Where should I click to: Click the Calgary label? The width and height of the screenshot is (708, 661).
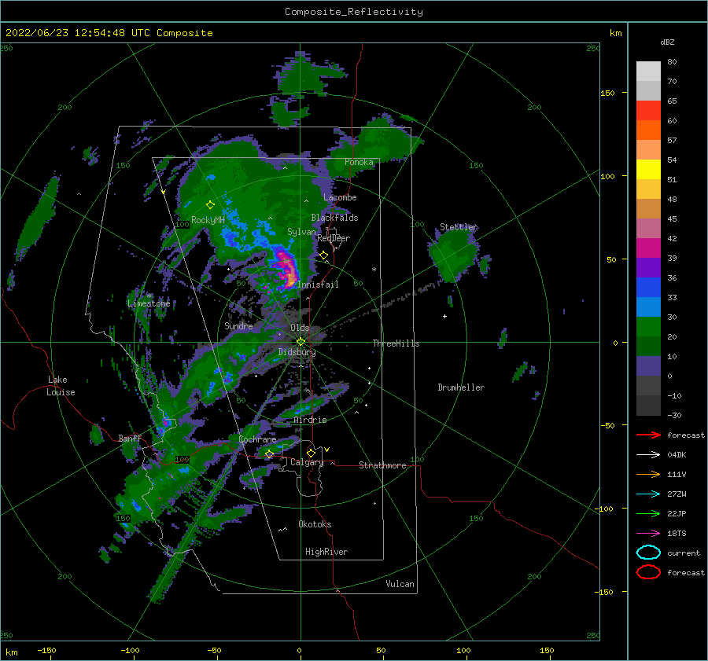tap(307, 462)
